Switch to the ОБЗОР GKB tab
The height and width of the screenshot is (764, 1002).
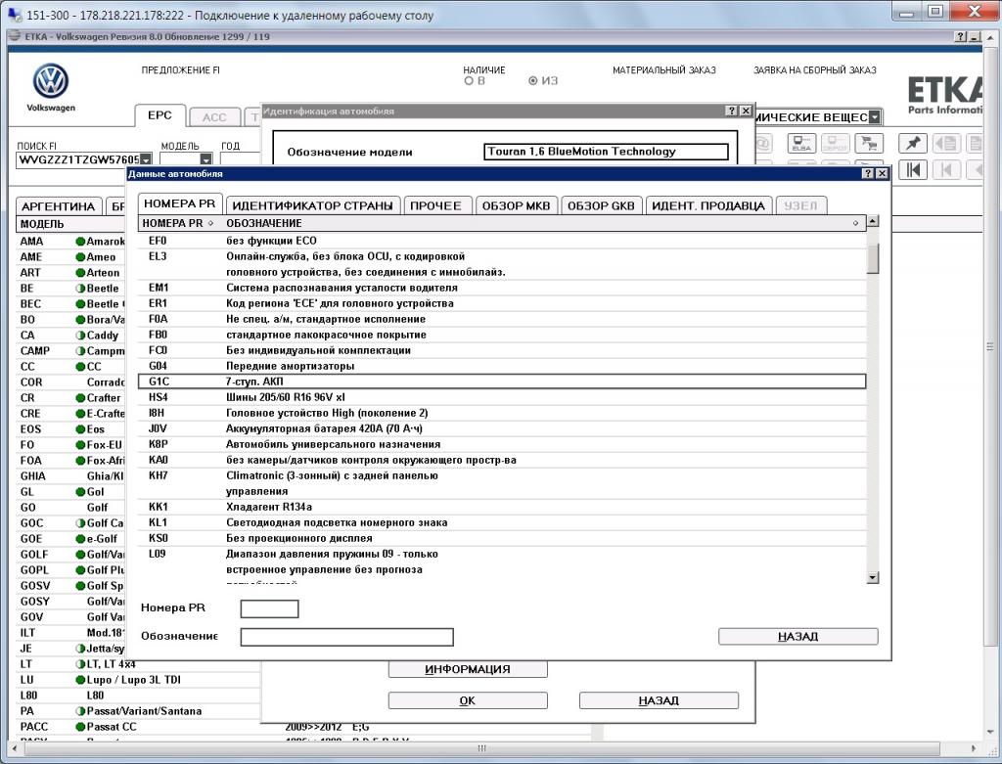point(602,205)
